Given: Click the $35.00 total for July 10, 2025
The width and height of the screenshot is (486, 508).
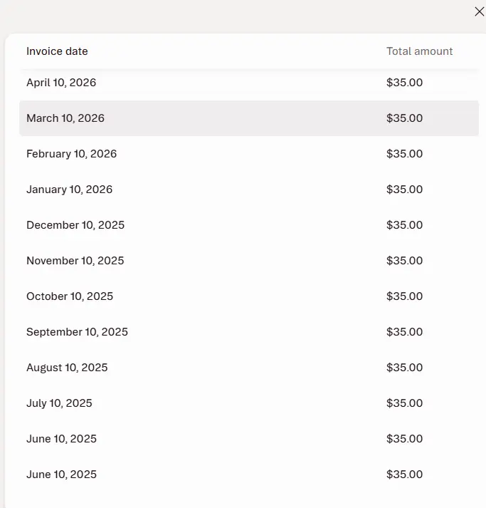Looking at the screenshot, I should 404,403.
